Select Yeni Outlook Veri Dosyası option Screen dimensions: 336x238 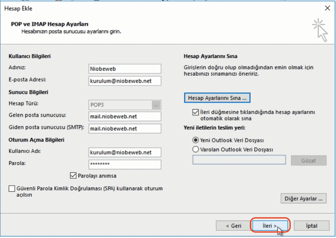(195, 140)
